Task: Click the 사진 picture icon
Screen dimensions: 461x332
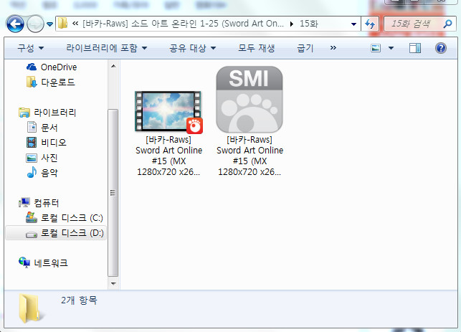Action: (32, 158)
